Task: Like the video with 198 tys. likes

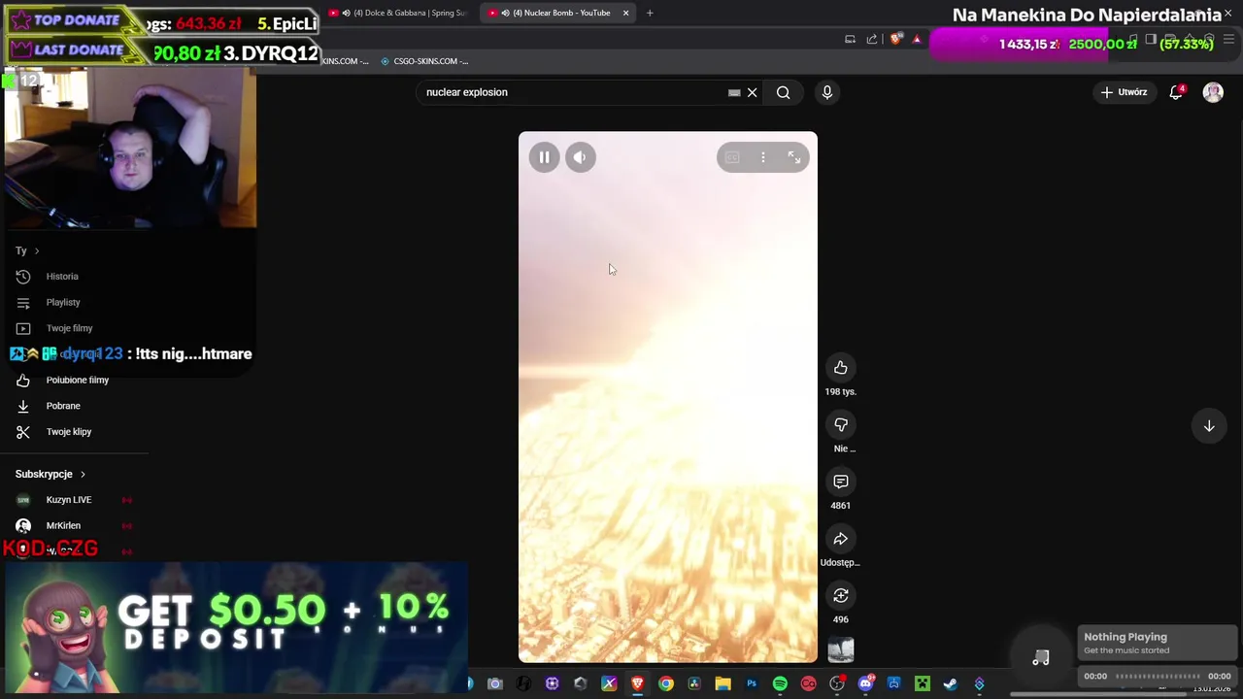Action: [x=841, y=368]
